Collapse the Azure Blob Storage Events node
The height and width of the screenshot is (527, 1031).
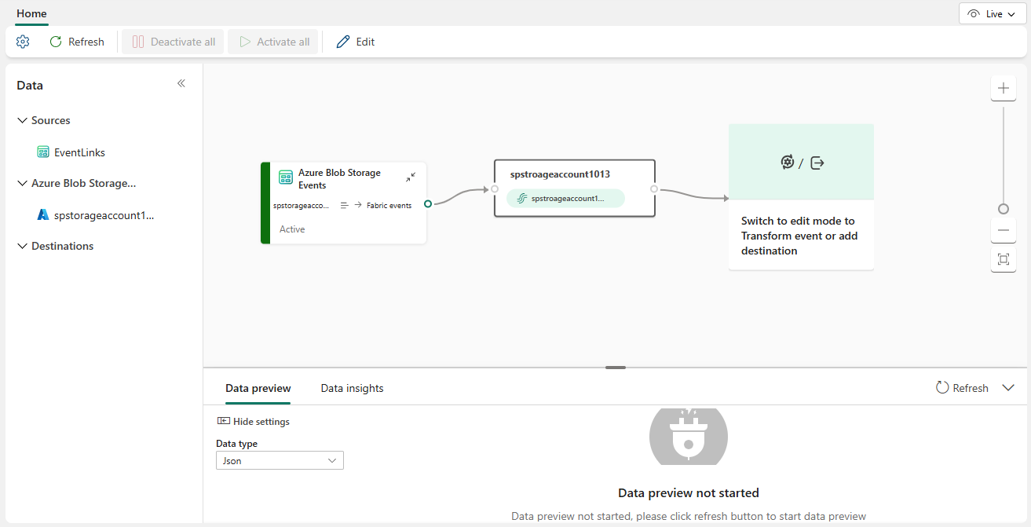(x=411, y=177)
